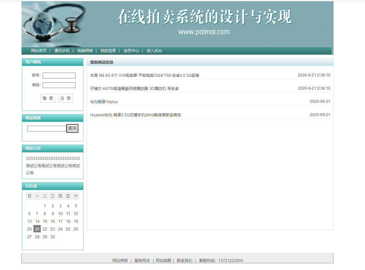Click the product search text box

(x=47, y=129)
